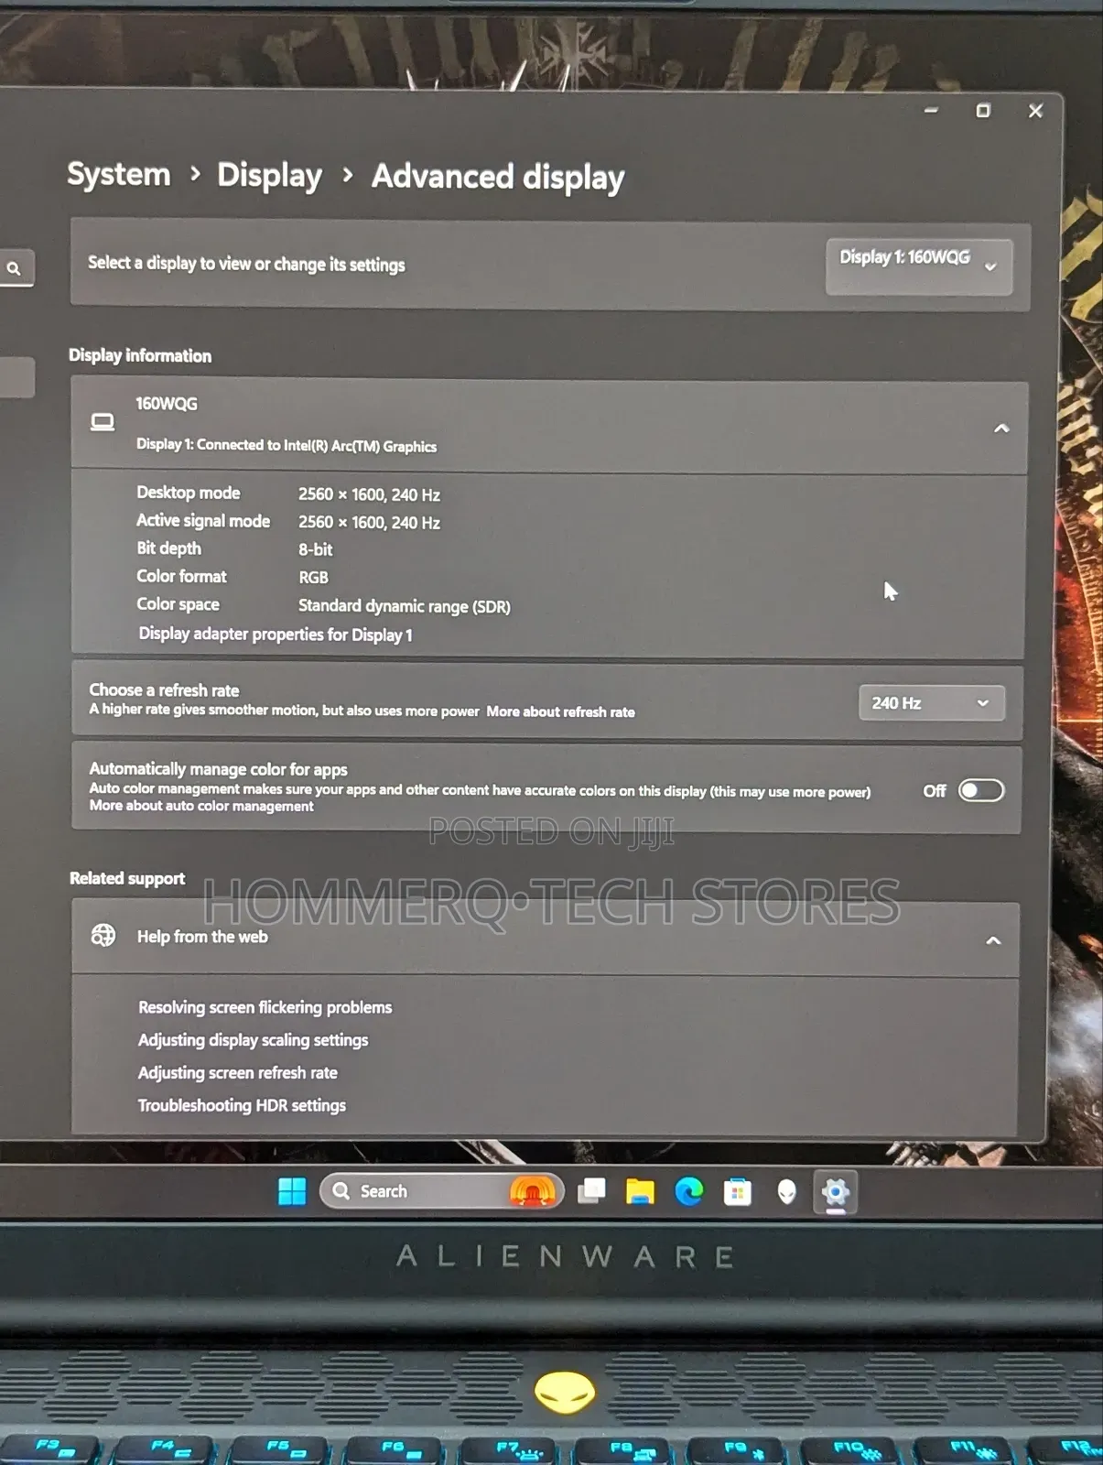1103x1465 pixels.
Task: Open Adjusting screen refresh rate help link
Action: coord(237,1072)
